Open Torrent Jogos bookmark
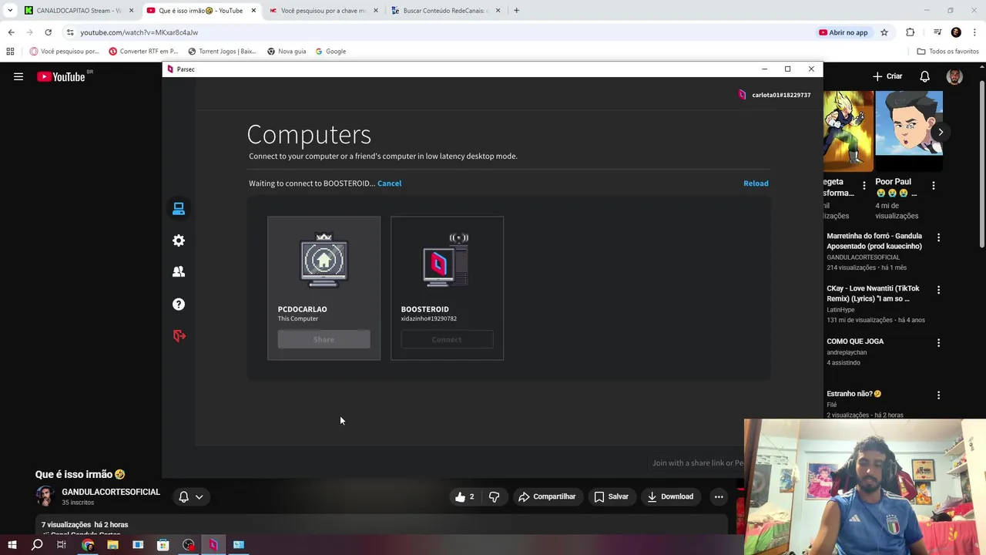The image size is (986, 555). (x=222, y=52)
